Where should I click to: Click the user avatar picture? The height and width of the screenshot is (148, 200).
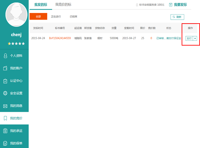(16, 15)
